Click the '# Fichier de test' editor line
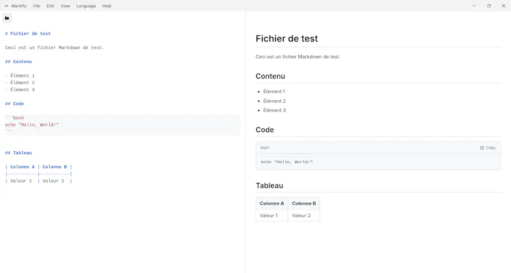 click(x=27, y=34)
